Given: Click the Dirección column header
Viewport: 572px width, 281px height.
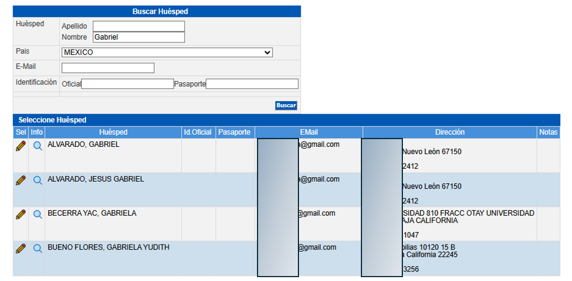Looking at the screenshot, I should [x=449, y=132].
